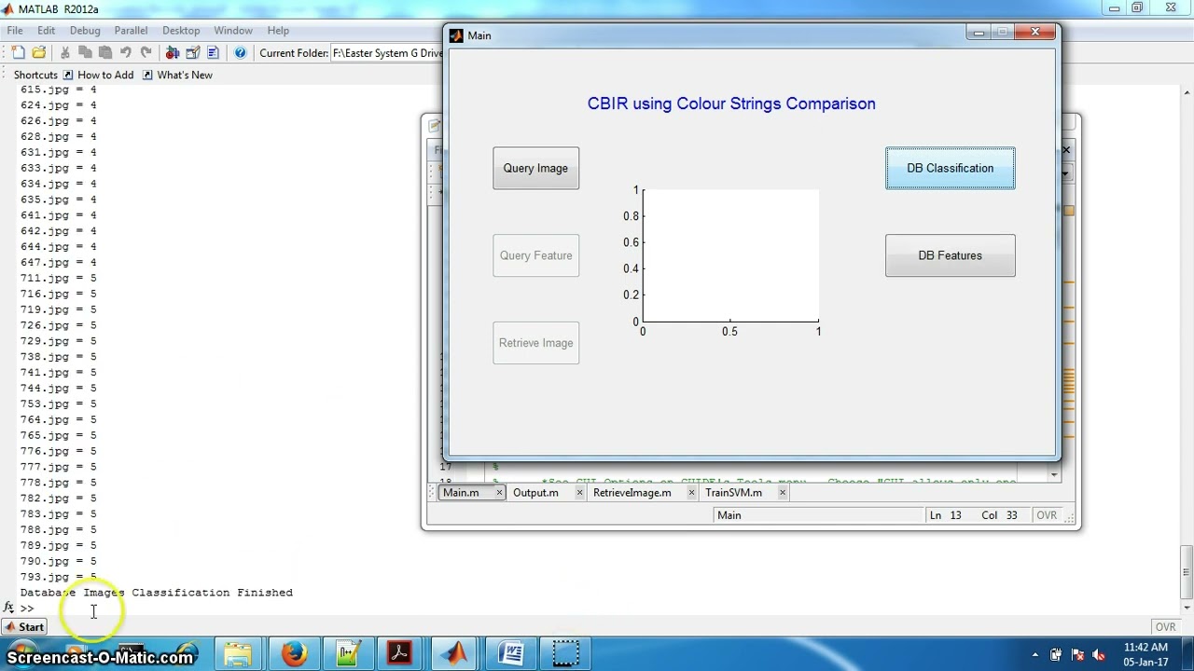Click the Query Image button
This screenshot has width=1194, height=671.
[x=535, y=169]
